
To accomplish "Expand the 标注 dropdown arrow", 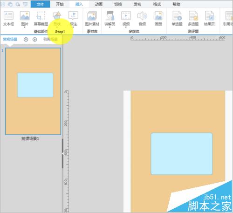I will 73,27.
